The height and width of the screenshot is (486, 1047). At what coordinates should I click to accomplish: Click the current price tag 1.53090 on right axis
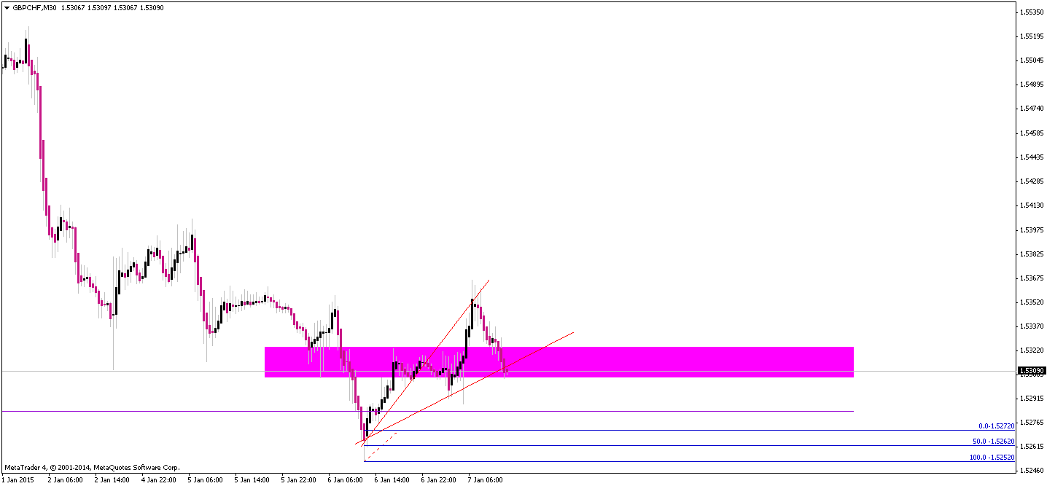tap(1032, 371)
